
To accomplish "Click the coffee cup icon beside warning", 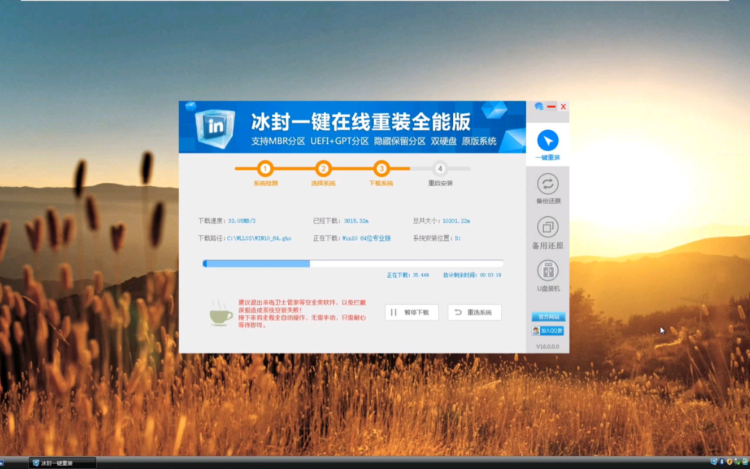I will (x=221, y=313).
